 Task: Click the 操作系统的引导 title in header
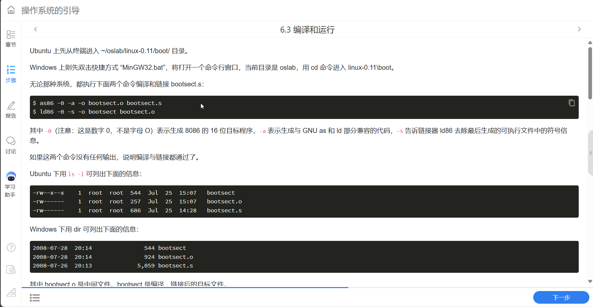[x=50, y=10]
